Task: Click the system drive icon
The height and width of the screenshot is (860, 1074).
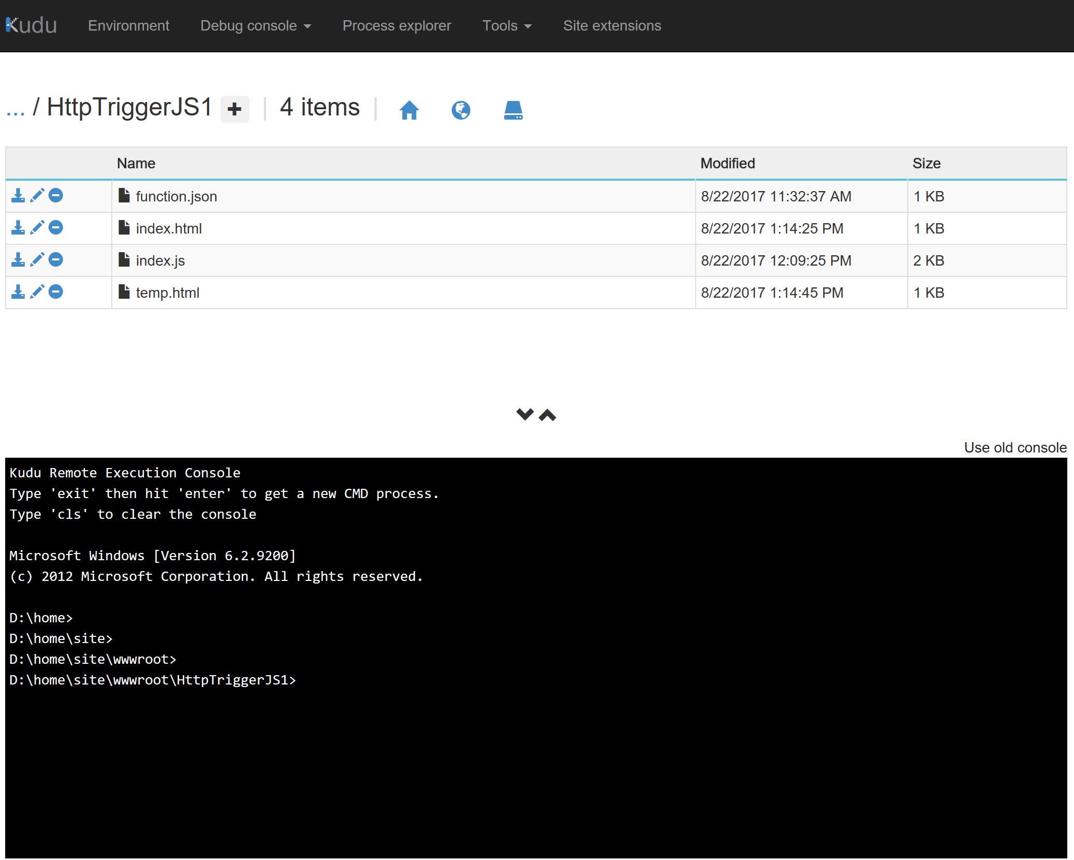Action: pyautogui.click(x=513, y=110)
